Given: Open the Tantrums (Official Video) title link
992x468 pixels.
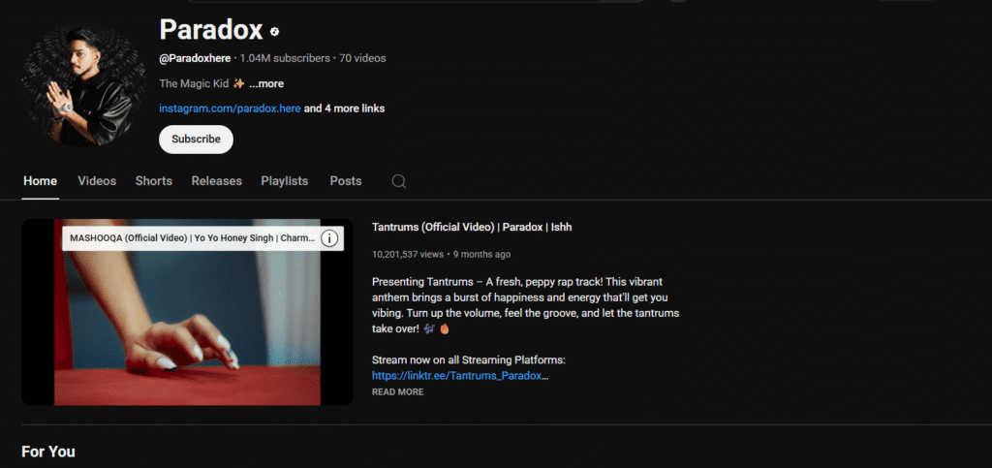Looking at the screenshot, I should click(x=472, y=227).
